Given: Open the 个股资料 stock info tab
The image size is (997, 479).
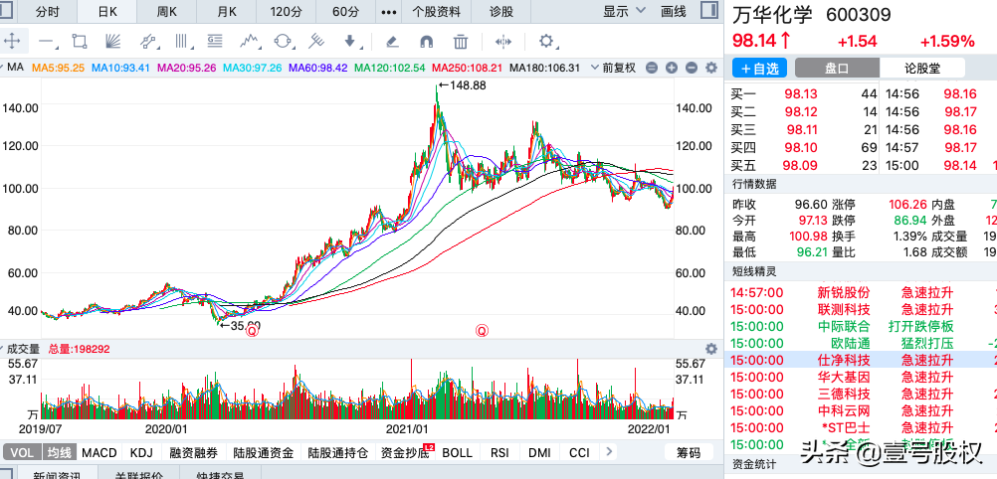Looking at the screenshot, I should point(436,12).
